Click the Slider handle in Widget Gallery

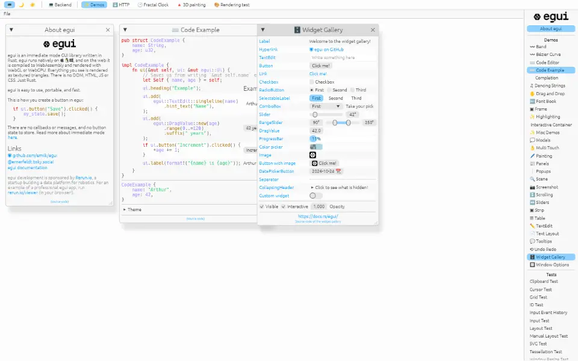pyautogui.click(x=315, y=114)
